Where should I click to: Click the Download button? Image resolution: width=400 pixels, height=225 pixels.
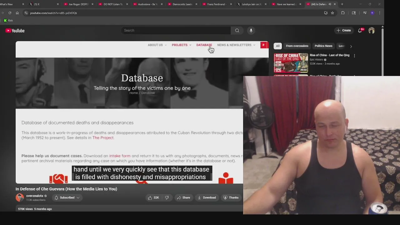[207, 197]
